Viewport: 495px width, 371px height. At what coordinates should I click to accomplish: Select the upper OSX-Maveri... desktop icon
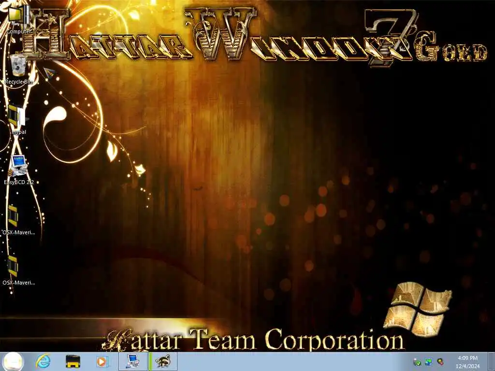point(19,220)
